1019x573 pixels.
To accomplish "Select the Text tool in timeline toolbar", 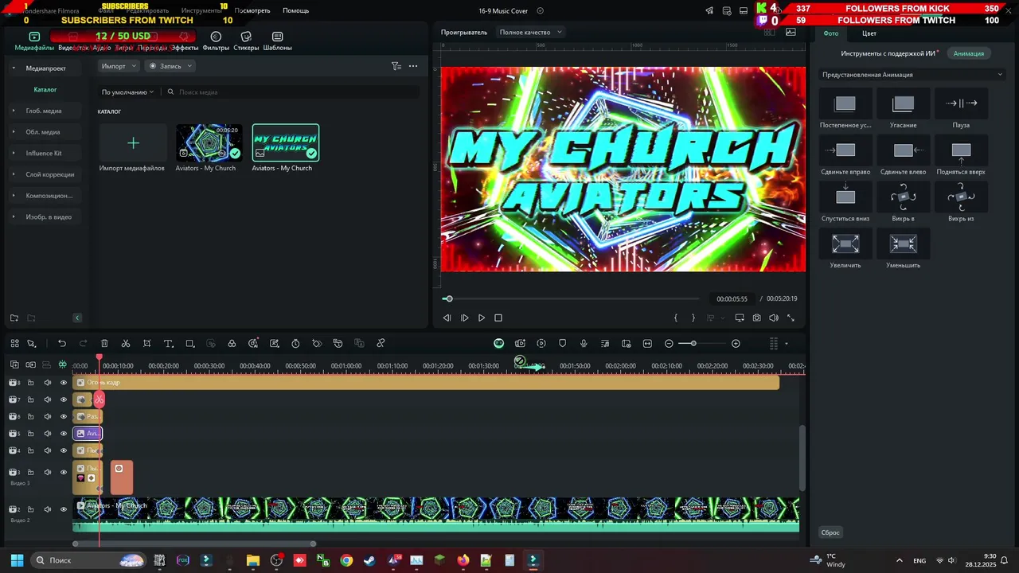I will [x=168, y=343].
